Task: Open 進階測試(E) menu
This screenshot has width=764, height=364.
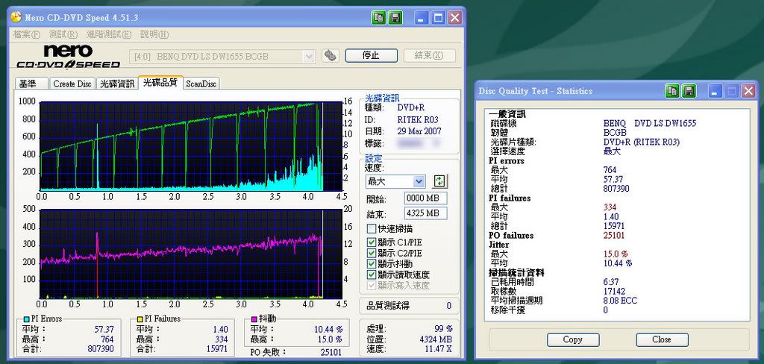Action: click(109, 34)
